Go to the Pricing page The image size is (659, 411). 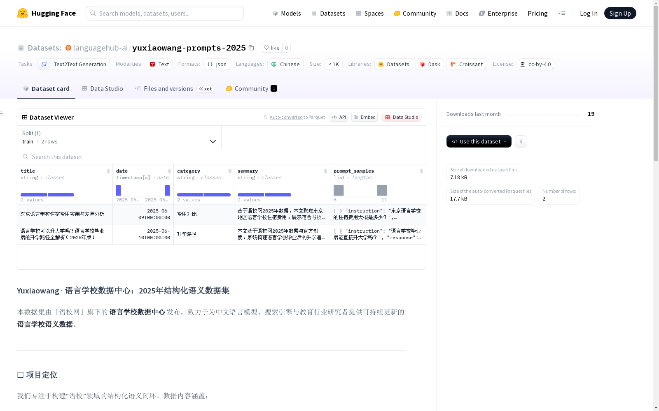pyautogui.click(x=537, y=13)
